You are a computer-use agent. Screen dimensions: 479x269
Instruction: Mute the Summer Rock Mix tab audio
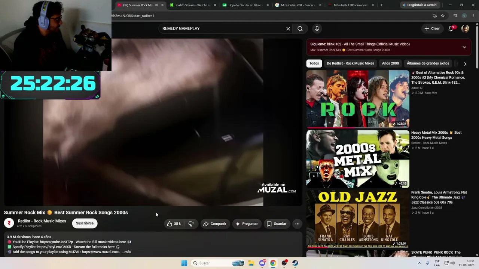click(x=156, y=5)
